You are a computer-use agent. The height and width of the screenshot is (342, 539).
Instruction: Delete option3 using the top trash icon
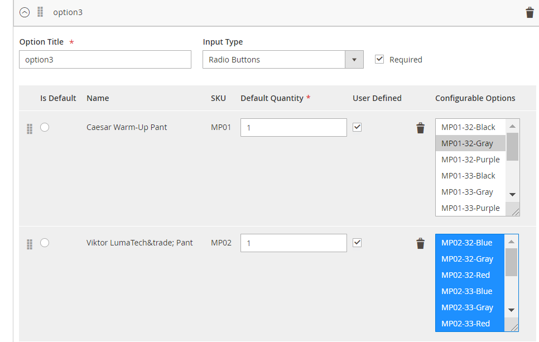click(530, 12)
